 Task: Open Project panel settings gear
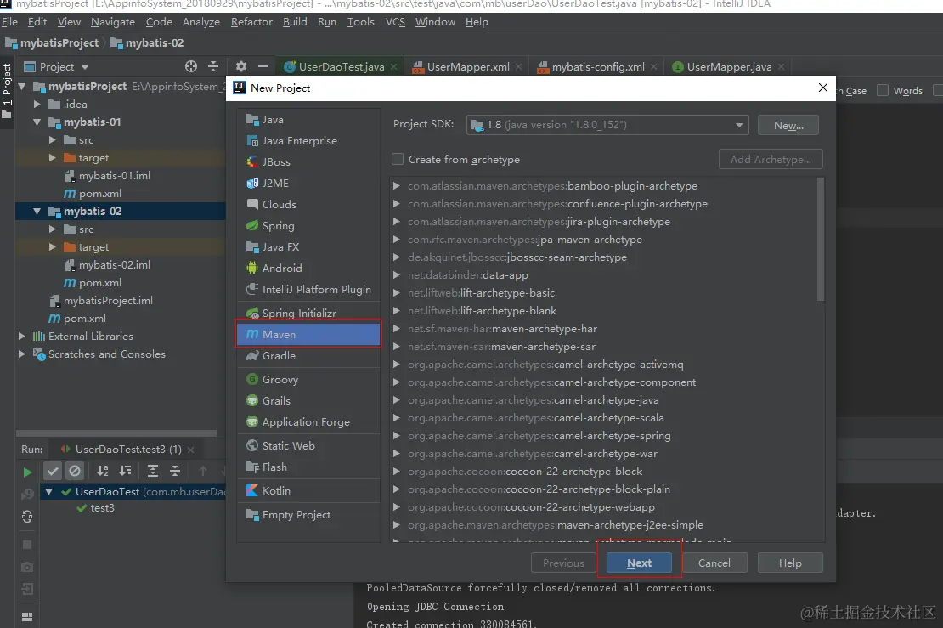(x=241, y=66)
